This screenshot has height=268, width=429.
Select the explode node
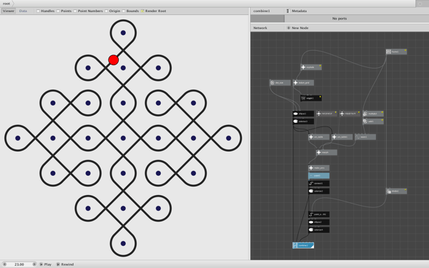(311, 67)
